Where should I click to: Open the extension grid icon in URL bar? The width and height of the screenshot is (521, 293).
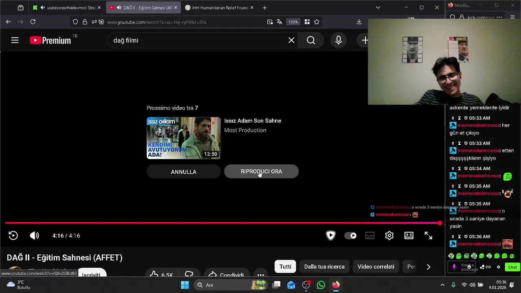(307, 22)
